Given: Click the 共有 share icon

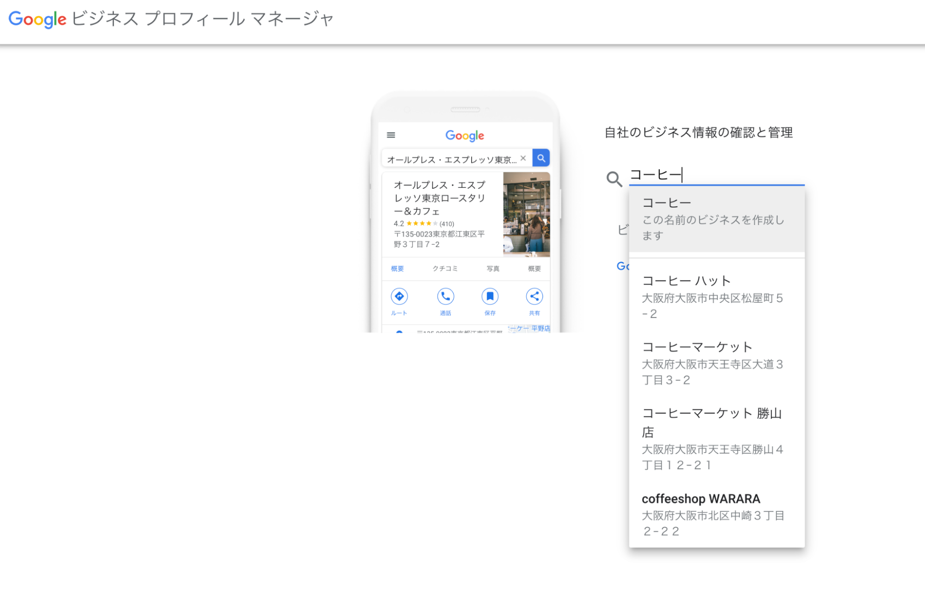Looking at the screenshot, I should [x=534, y=297].
